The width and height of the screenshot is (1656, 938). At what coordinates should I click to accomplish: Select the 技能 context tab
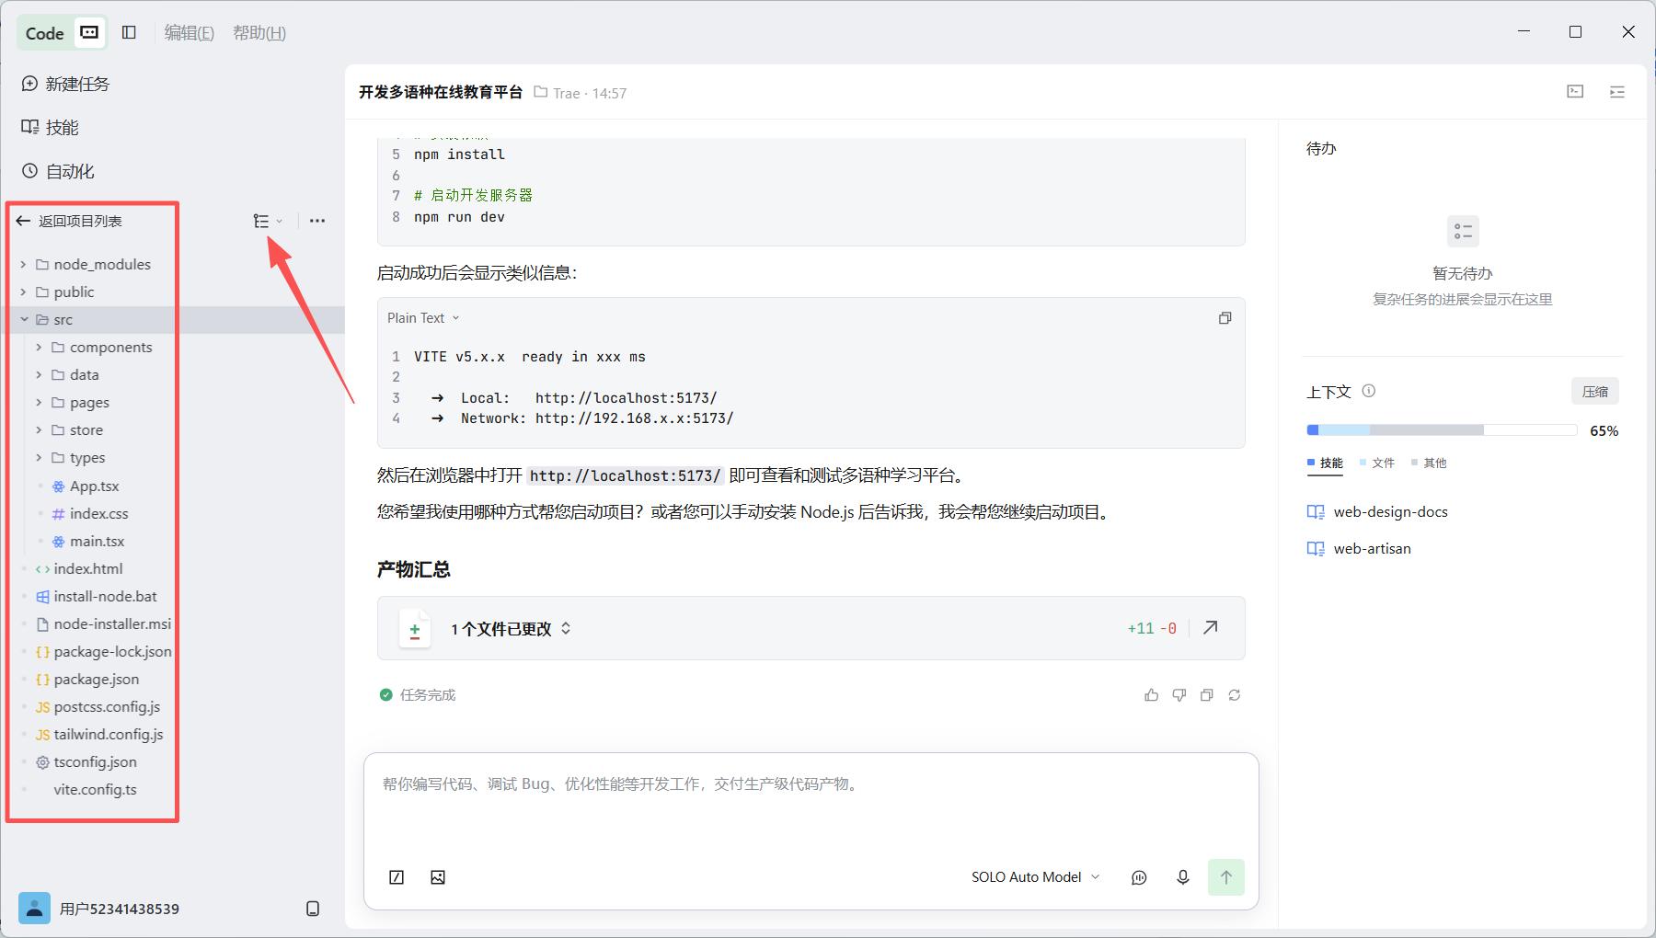[1325, 463]
